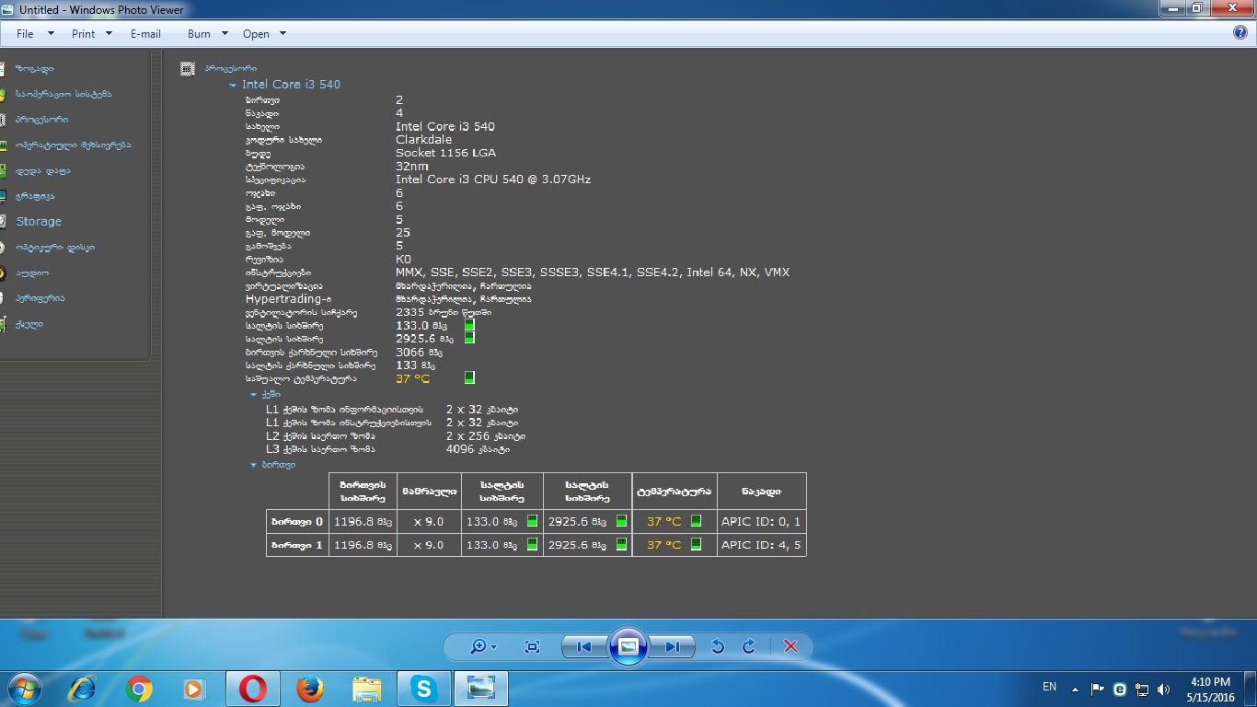Start the slide show
The height and width of the screenshot is (707, 1257).
(x=628, y=646)
